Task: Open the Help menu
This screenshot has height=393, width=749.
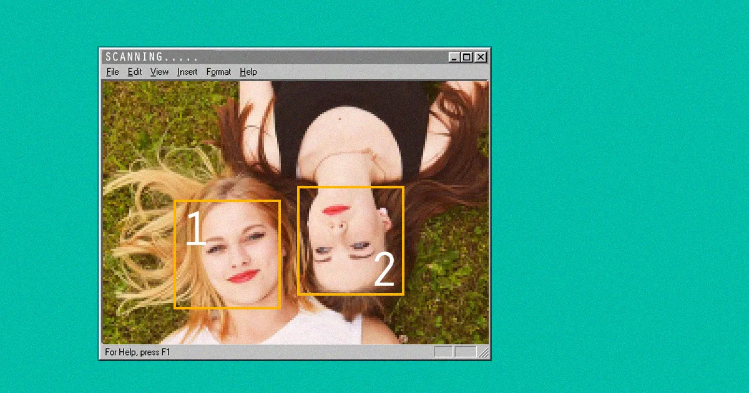Action: [248, 72]
